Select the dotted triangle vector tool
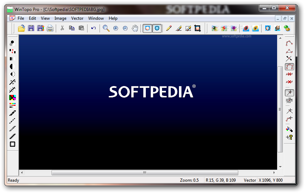This screenshot has width=305, height=193. (x=289, y=51)
